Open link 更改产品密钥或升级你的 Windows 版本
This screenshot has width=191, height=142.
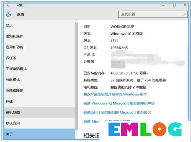coord(115,94)
